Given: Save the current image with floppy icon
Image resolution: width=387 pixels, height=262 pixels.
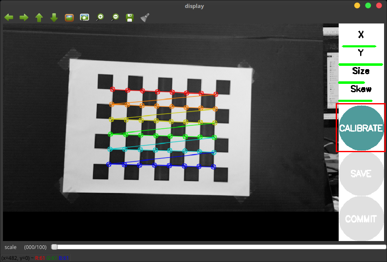Looking at the screenshot, I should (x=130, y=18).
